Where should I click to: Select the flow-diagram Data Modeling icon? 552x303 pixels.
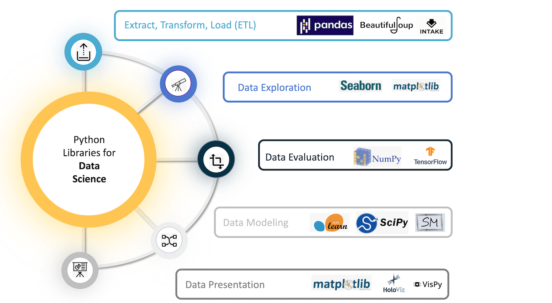[x=169, y=241]
